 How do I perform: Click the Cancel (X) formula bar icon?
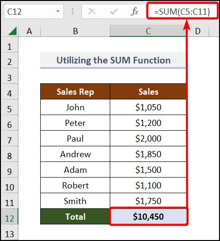(x=92, y=11)
